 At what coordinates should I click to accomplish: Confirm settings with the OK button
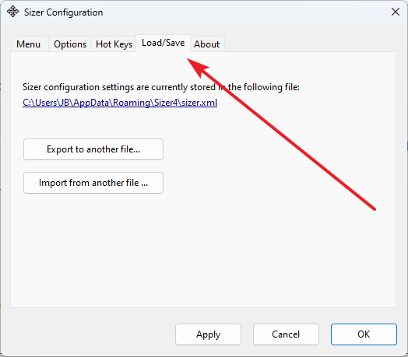coord(364,334)
